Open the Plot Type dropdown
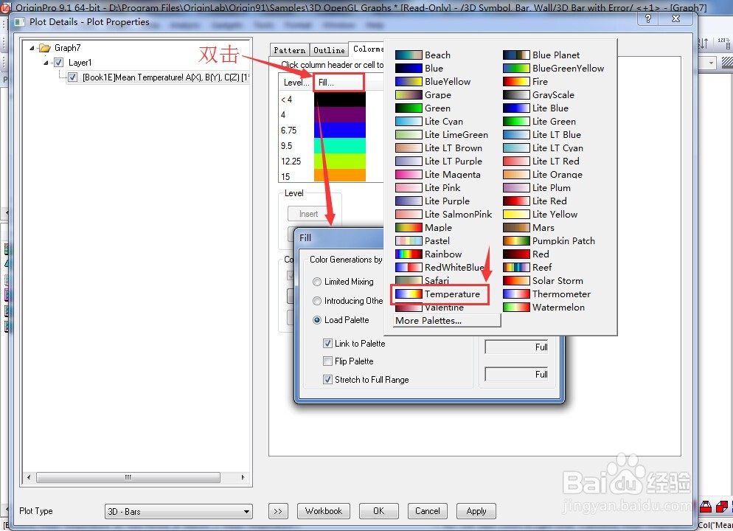This screenshot has width=733, height=531. pos(178,511)
